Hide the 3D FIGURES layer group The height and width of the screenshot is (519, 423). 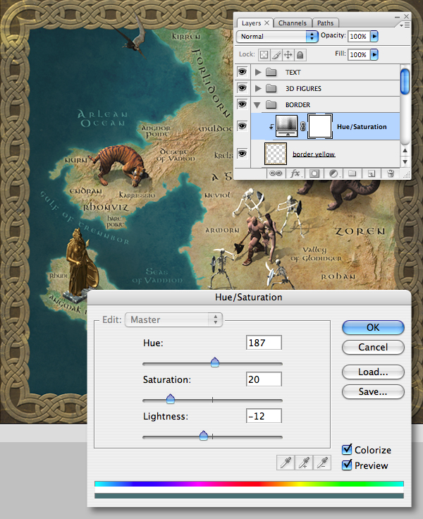[x=243, y=88]
